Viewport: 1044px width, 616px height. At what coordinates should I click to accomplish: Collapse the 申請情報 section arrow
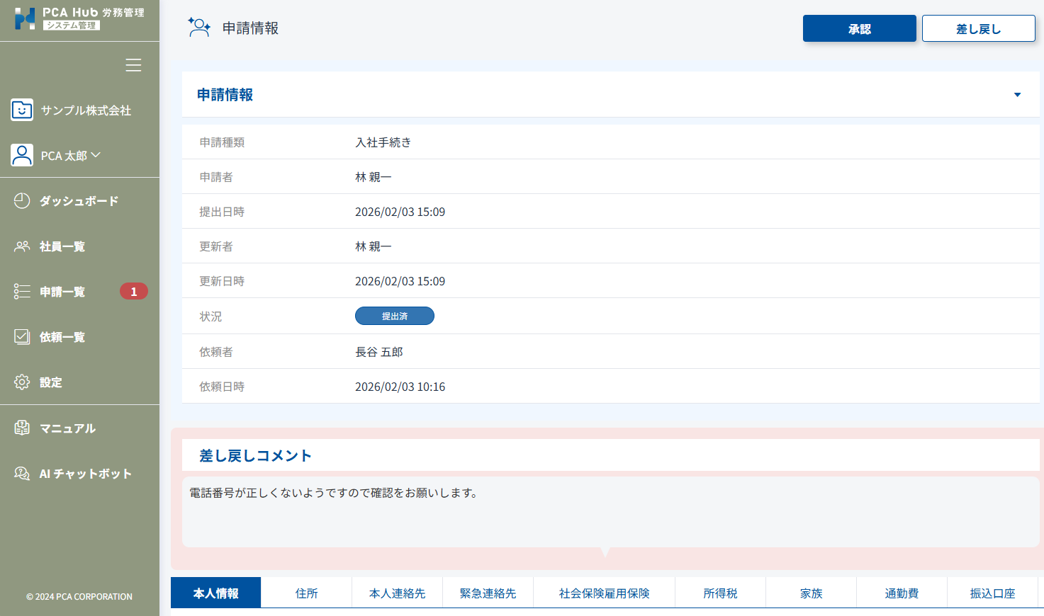click(1017, 95)
